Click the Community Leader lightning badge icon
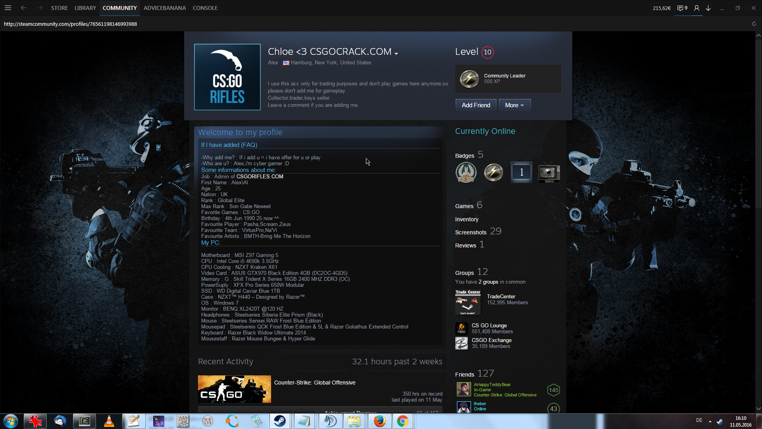The width and height of the screenshot is (762, 429). tap(469, 79)
